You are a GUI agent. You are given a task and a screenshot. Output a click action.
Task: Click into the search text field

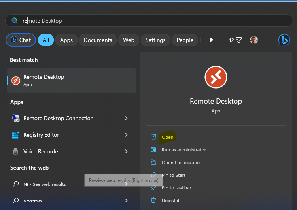point(149,21)
